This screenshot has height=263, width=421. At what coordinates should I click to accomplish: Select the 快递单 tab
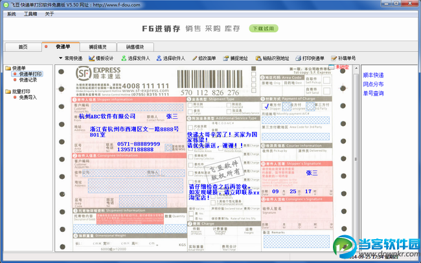(61, 47)
